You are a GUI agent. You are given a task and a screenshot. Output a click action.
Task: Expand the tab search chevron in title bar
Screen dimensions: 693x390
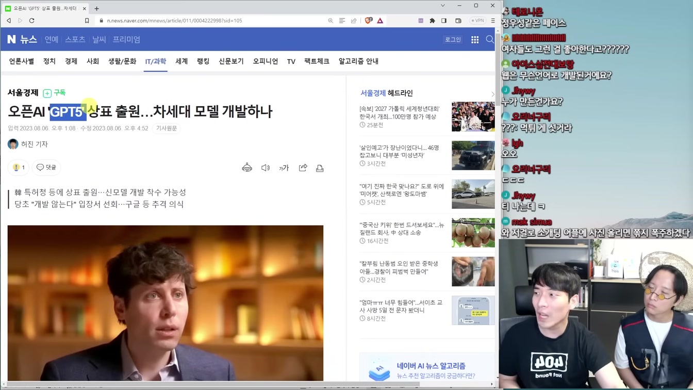tap(442, 6)
